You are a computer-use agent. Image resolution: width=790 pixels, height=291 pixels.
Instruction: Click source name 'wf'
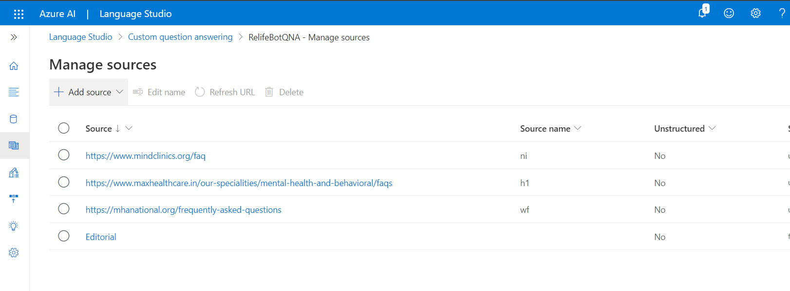[x=525, y=210]
